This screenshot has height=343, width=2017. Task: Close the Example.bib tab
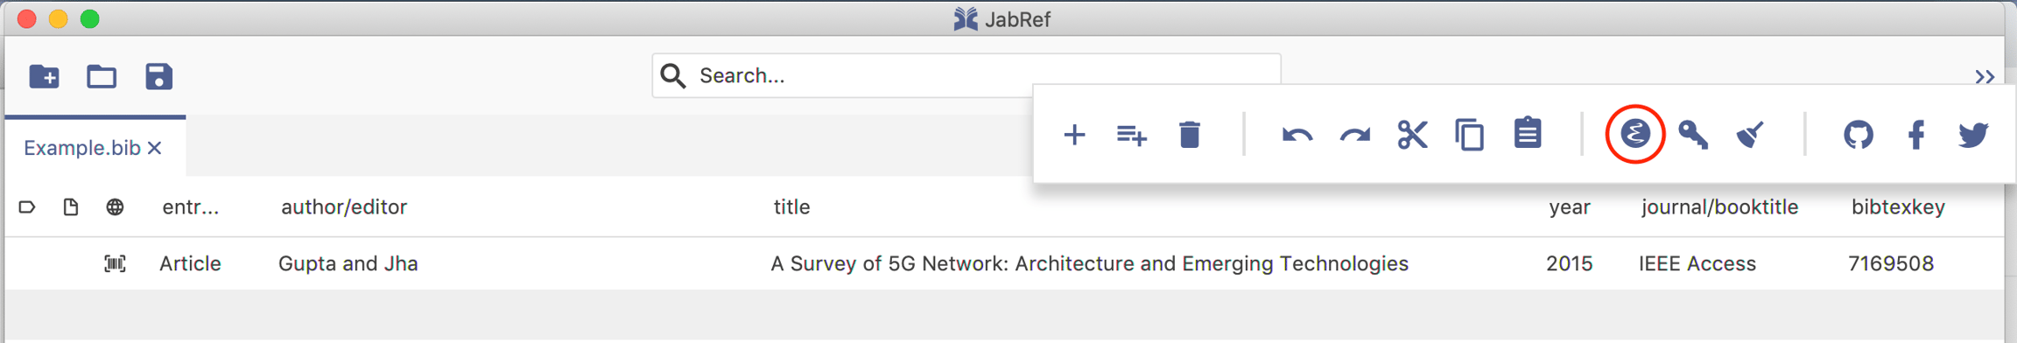pos(155,148)
